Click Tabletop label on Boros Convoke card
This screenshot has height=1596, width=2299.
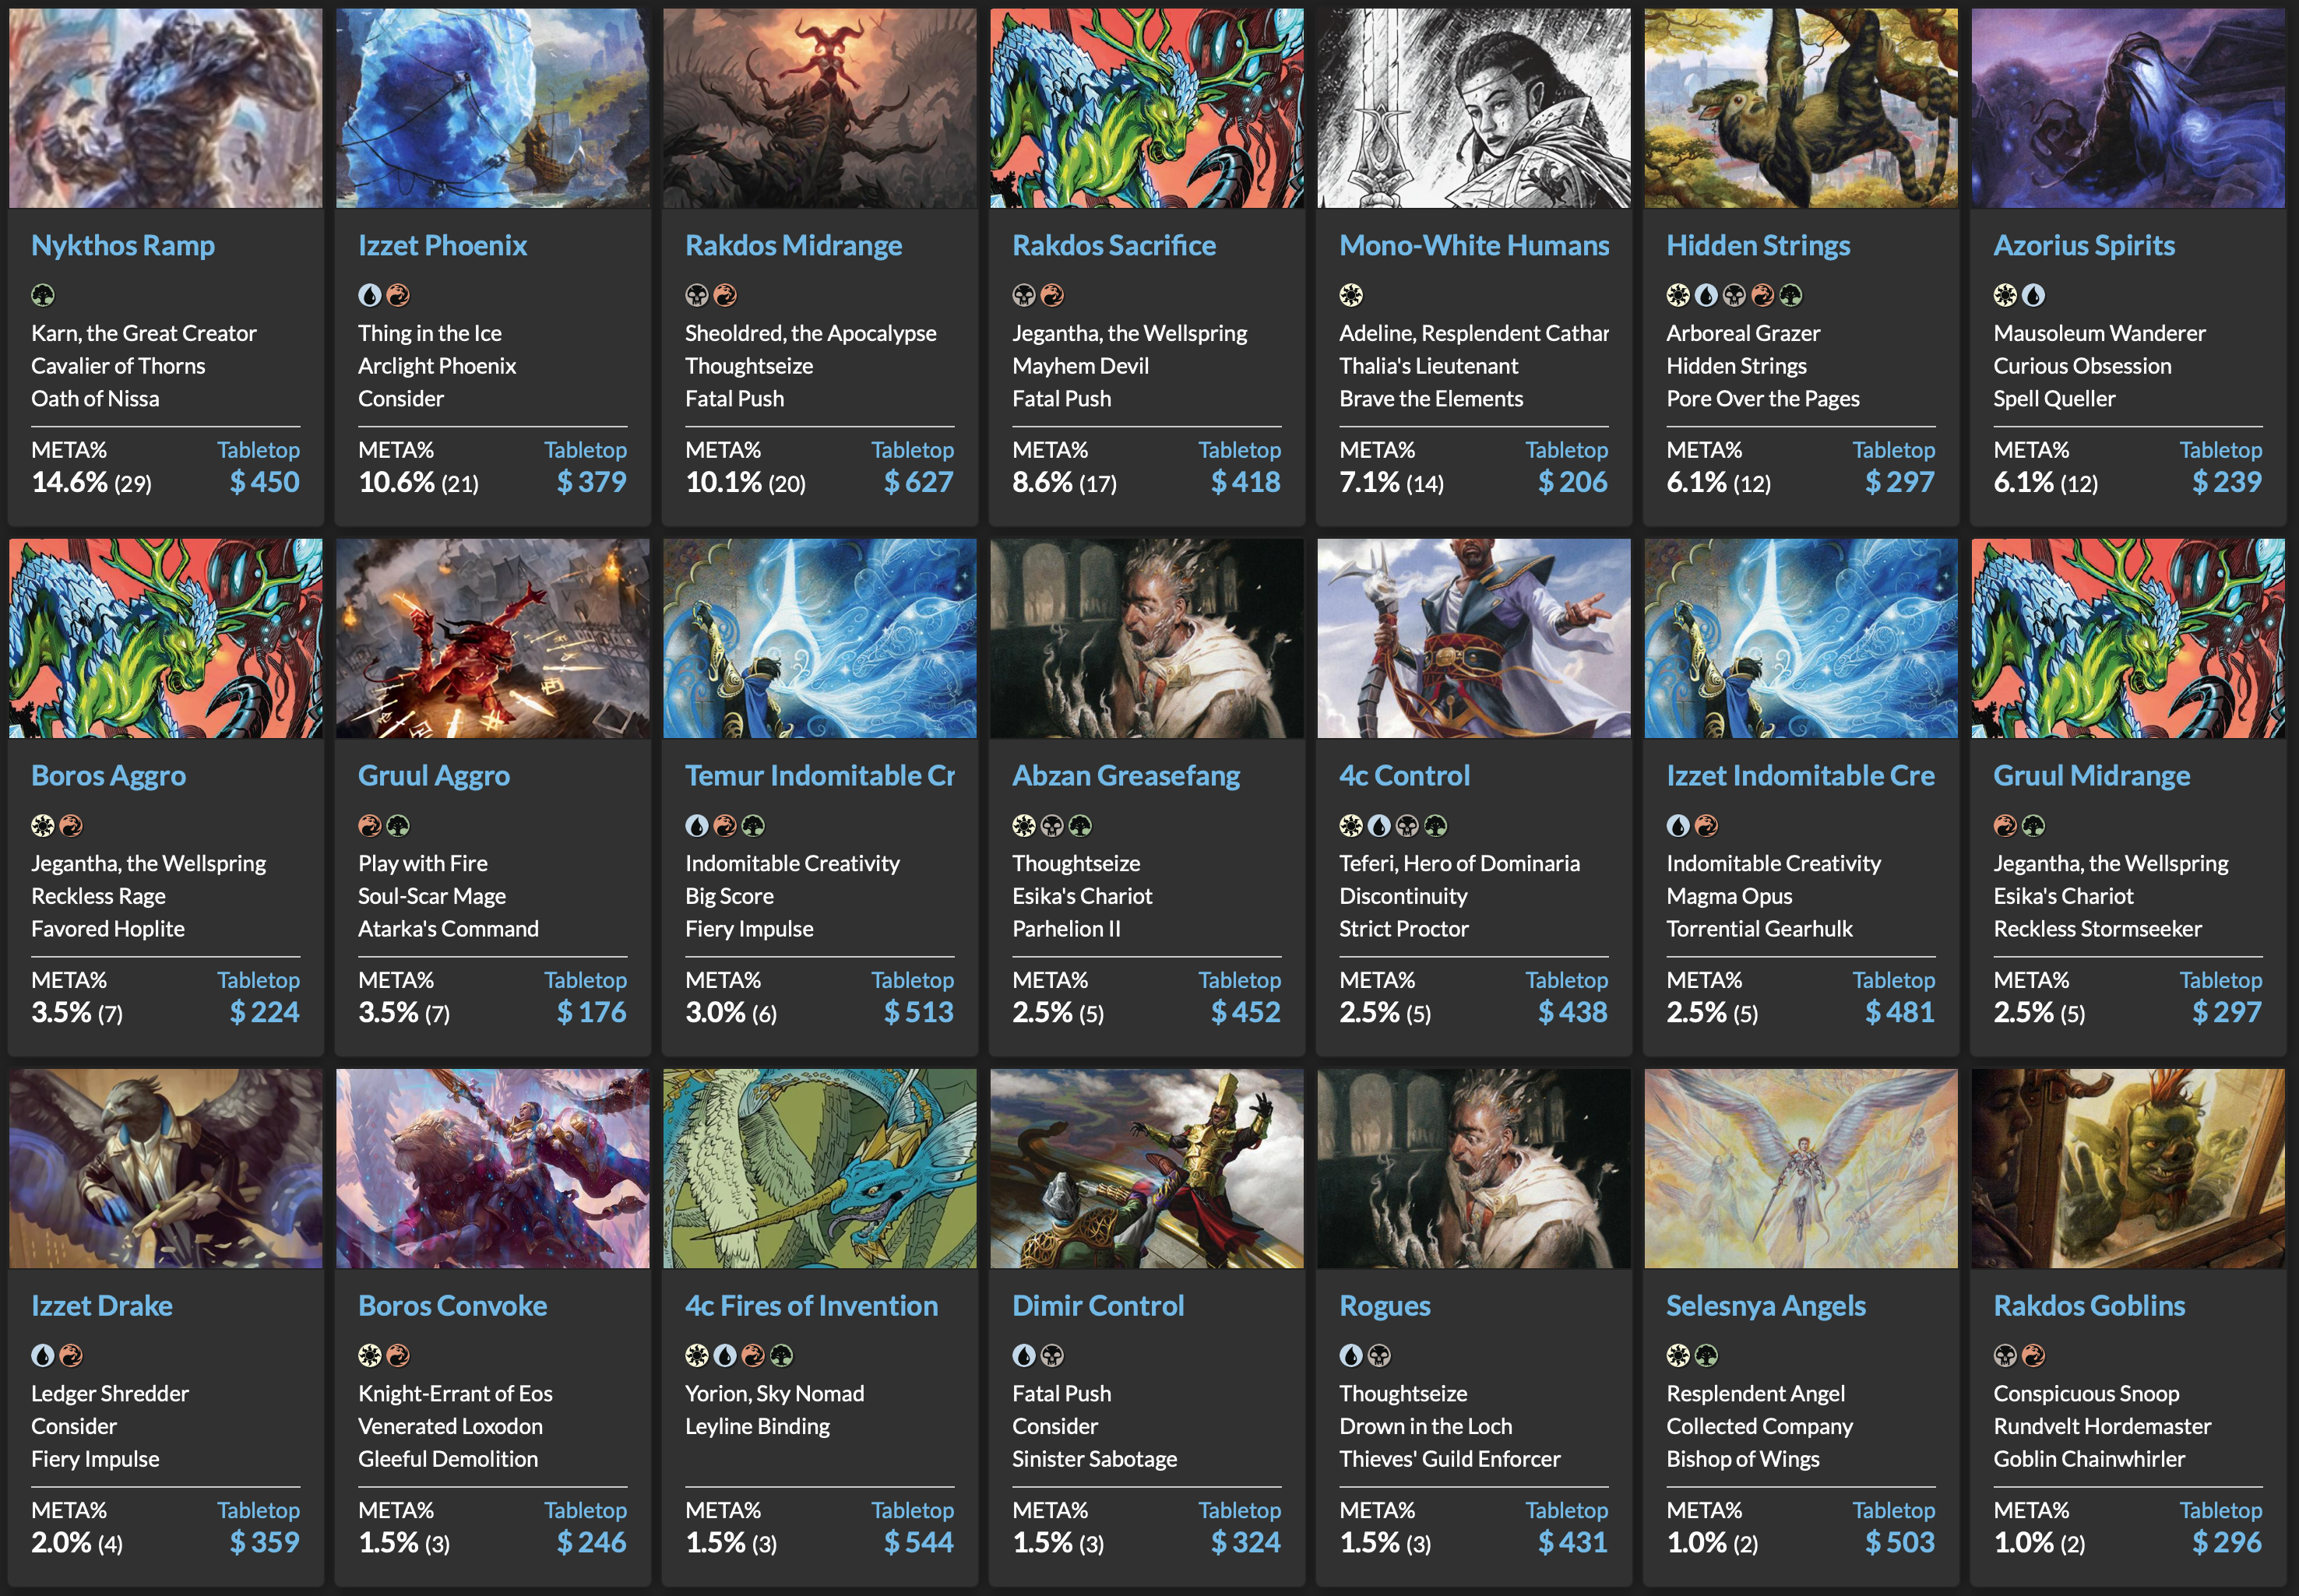[x=585, y=1510]
